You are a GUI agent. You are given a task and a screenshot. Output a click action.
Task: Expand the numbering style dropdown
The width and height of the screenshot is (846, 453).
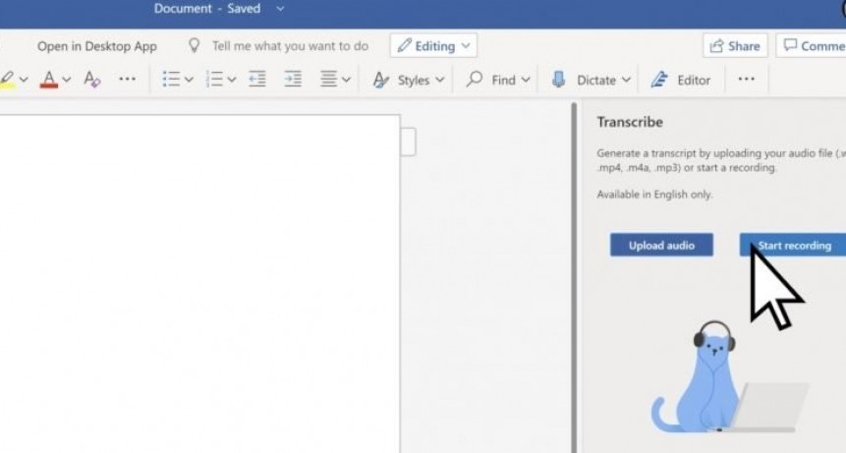232,80
